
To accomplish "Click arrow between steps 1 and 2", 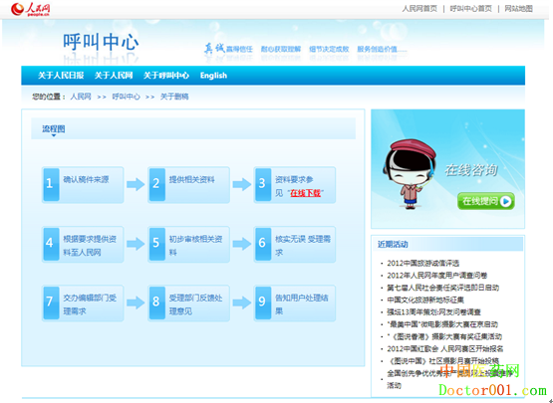I will (136, 184).
